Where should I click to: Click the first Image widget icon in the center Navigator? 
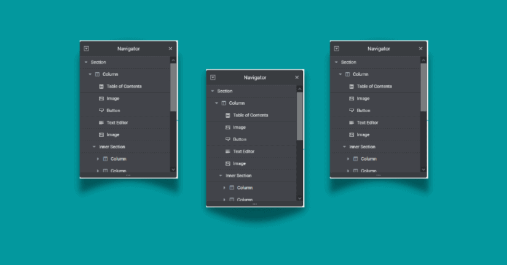pyautogui.click(x=227, y=128)
